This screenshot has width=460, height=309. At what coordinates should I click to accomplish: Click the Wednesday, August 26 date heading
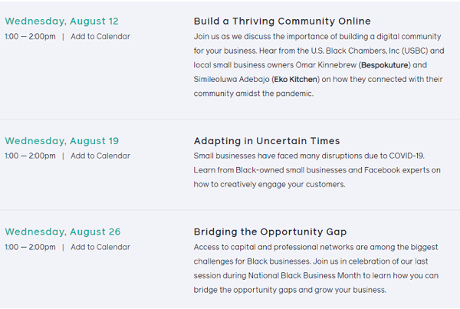point(62,232)
